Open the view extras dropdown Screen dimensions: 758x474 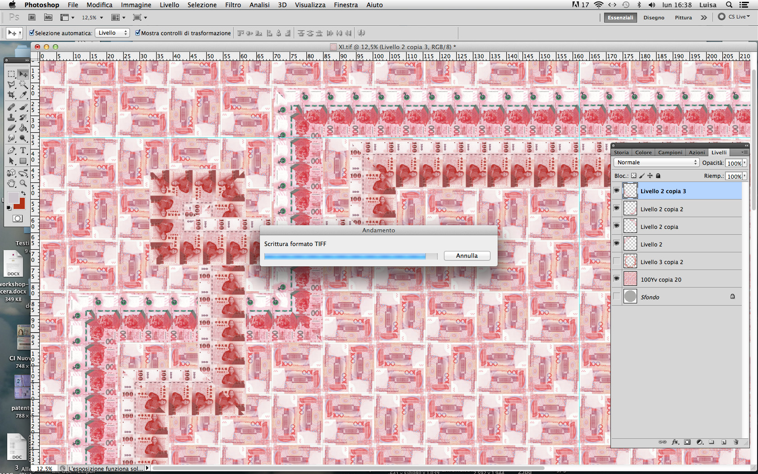[x=67, y=18]
